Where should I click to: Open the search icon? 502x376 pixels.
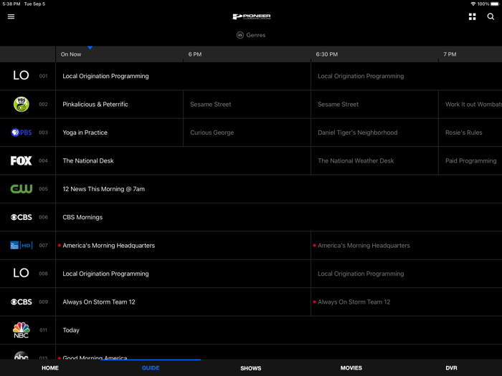[491, 16]
